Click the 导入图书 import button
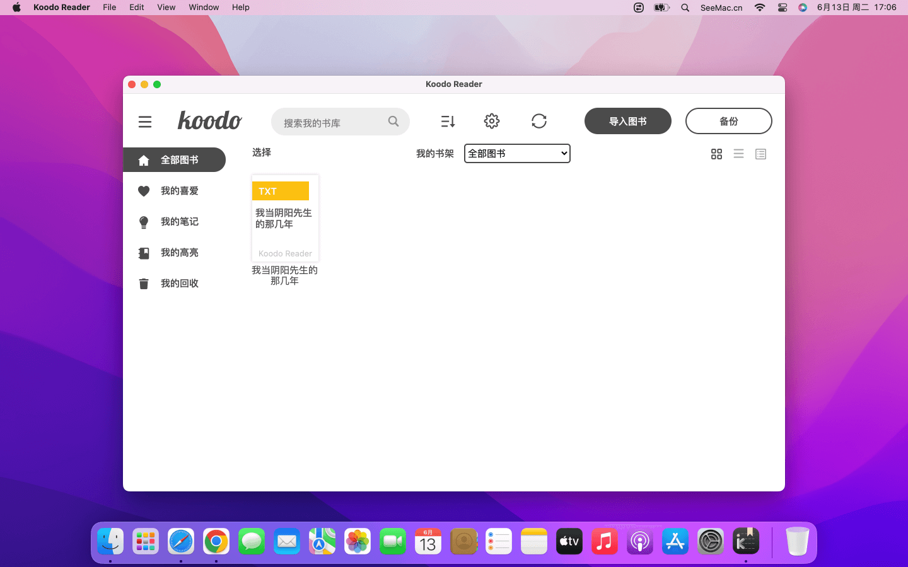908x567 pixels. pyautogui.click(x=627, y=122)
